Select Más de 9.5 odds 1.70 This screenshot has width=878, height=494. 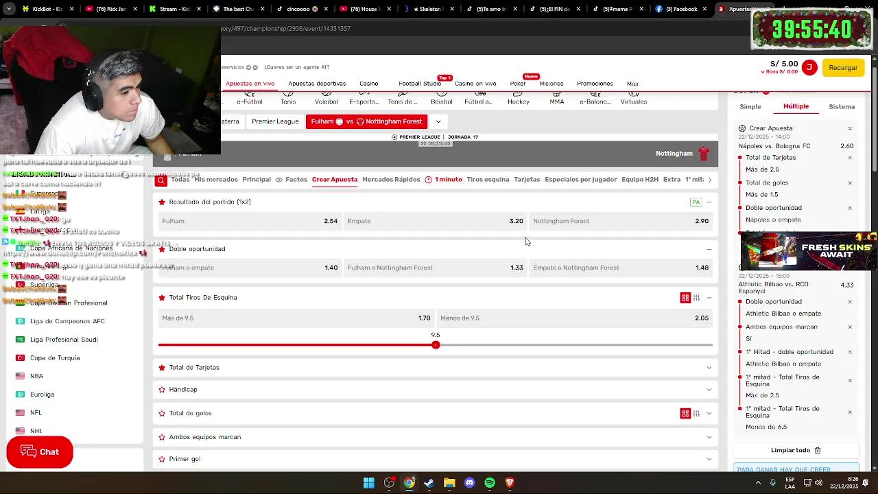coord(296,318)
